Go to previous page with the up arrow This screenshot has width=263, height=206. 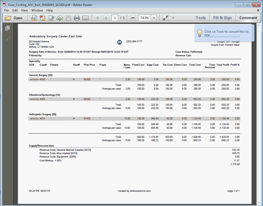(97, 18)
